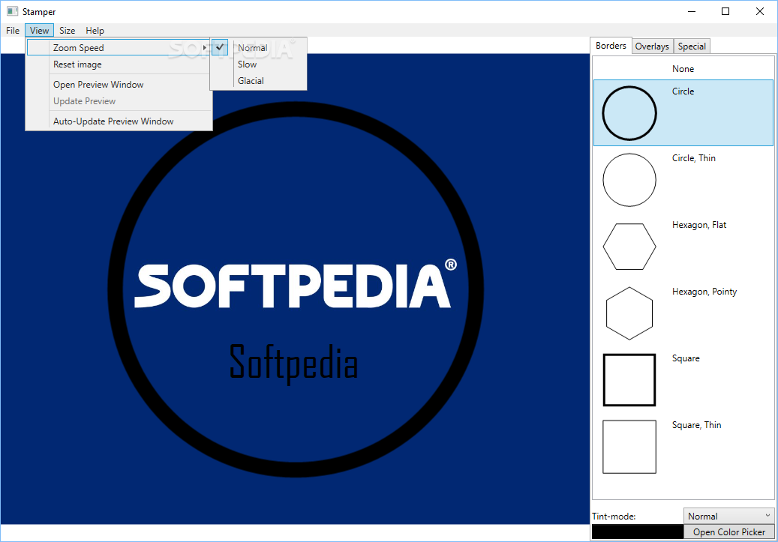Set zoom speed to Slow
778x542 pixels.
[259, 64]
